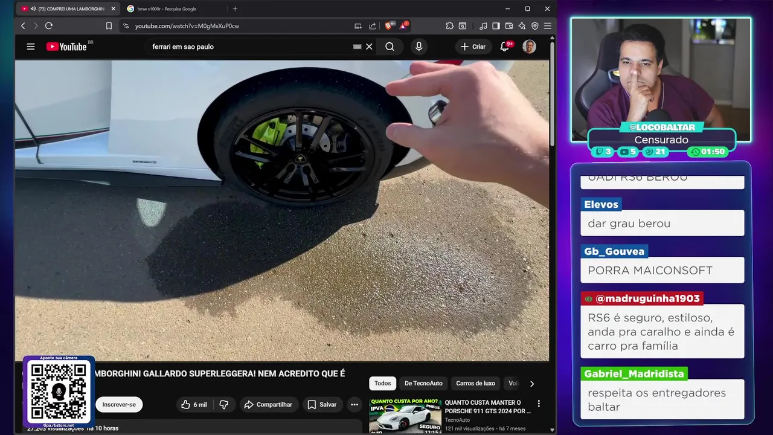Open Brave Wallet icon

click(x=509, y=26)
